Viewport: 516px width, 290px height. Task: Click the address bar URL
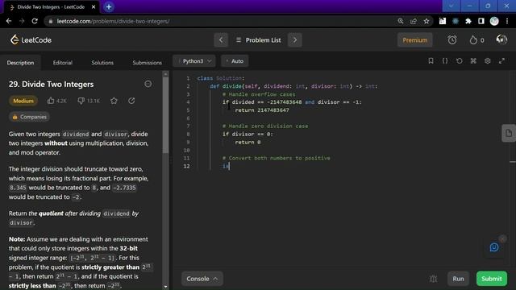point(113,21)
